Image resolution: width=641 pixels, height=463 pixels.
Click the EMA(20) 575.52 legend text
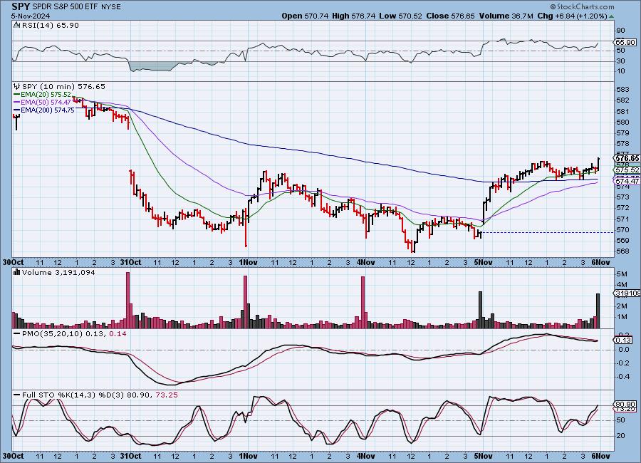(46, 94)
